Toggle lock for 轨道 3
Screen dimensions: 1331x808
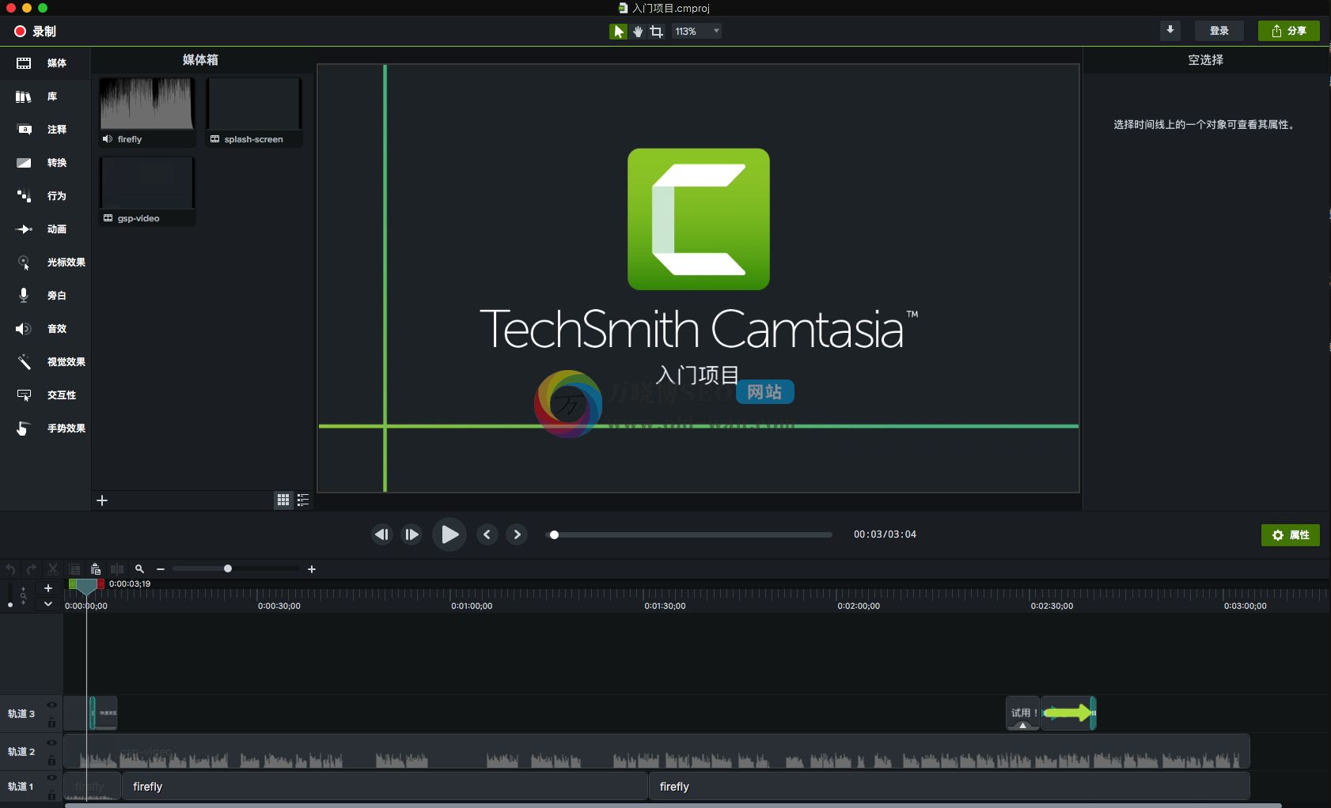tap(51, 722)
